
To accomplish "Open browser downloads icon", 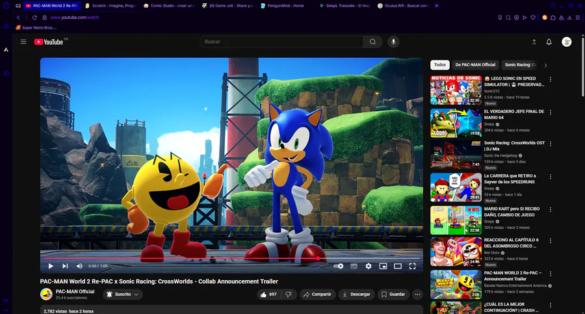I will [x=569, y=18].
